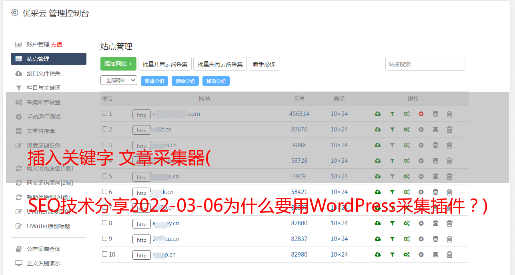Click article count 82837
515x275 pixels.
(299, 239)
